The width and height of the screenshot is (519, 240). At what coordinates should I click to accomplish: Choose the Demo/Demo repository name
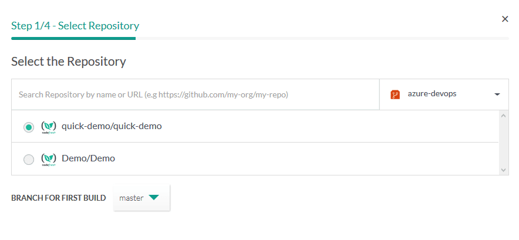88,158
